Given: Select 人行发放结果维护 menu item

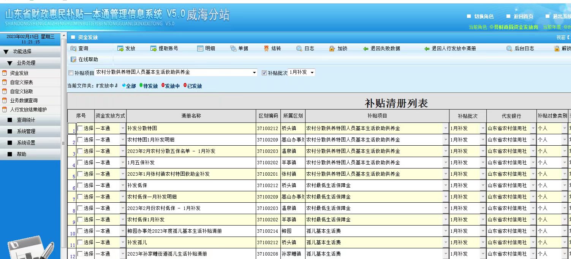Looking at the screenshot, I should click(28, 110).
